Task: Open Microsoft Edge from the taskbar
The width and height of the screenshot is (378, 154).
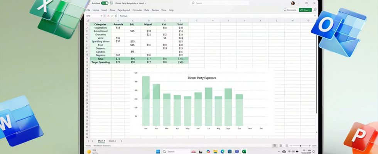Action: tap(223, 151)
